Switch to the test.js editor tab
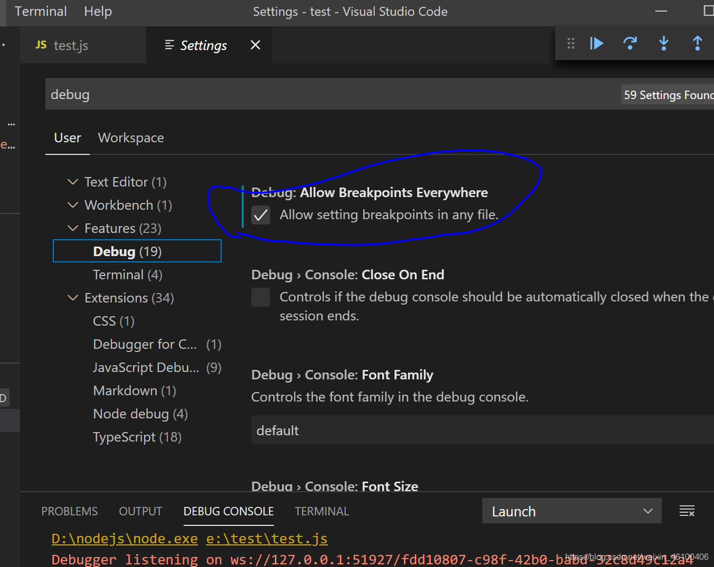This screenshot has width=714, height=567. point(83,45)
